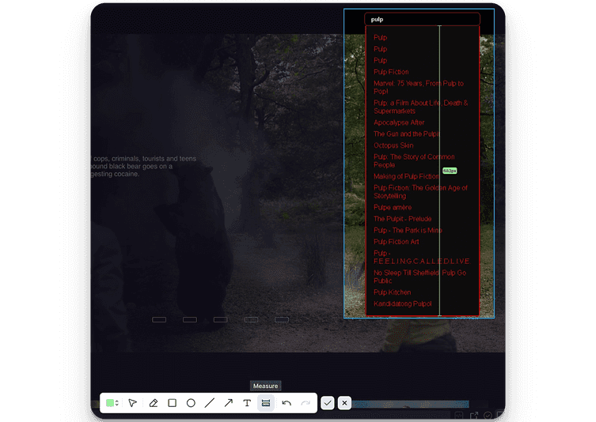Select the straight line tool
596x422 pixels.
click(x=210, y=403)
